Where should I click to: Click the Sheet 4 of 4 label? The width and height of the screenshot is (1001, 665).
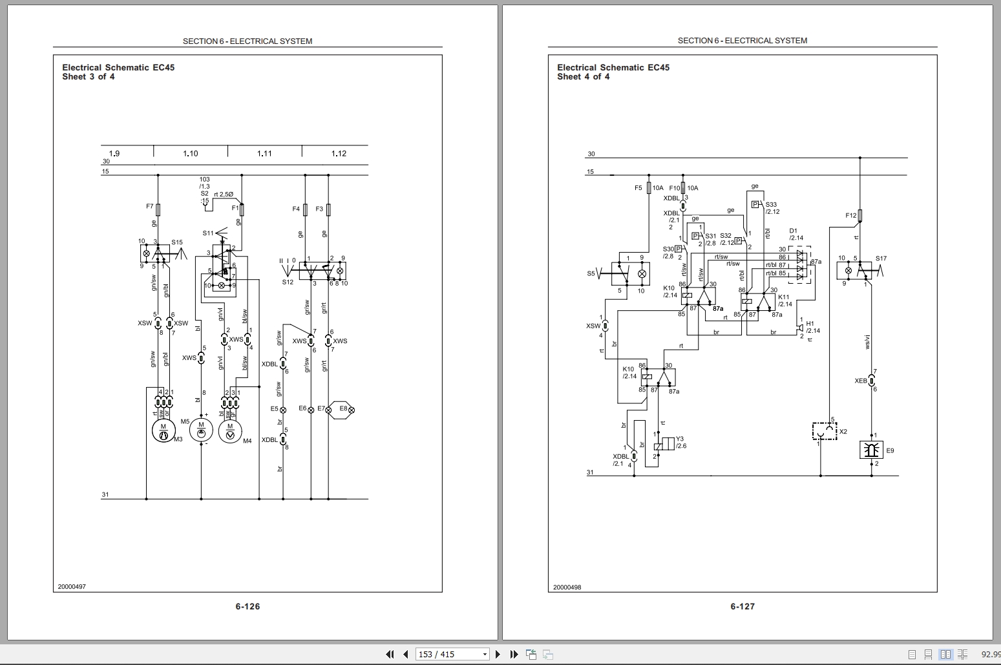tap(583, 76)
